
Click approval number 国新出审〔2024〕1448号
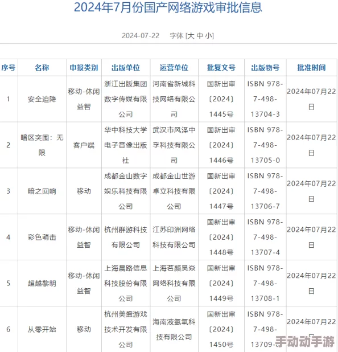tap(221, 238)
